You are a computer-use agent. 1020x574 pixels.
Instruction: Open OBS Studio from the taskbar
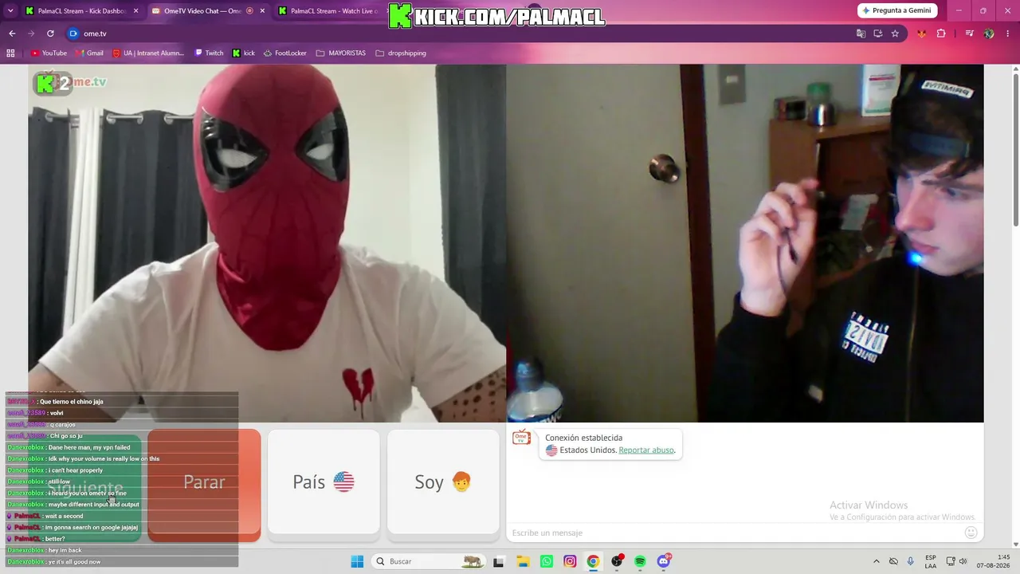pyautogui.click(x=617, y=561)
